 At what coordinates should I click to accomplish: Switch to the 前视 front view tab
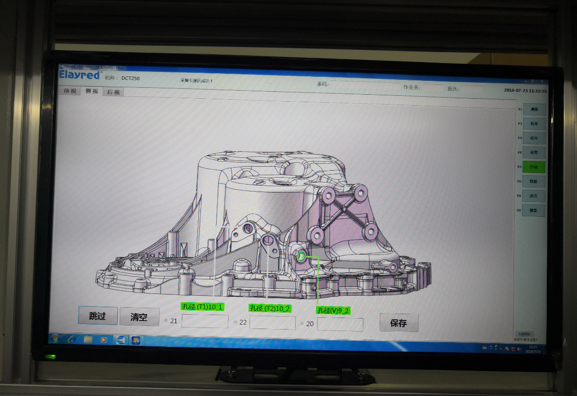click(70, 91)
